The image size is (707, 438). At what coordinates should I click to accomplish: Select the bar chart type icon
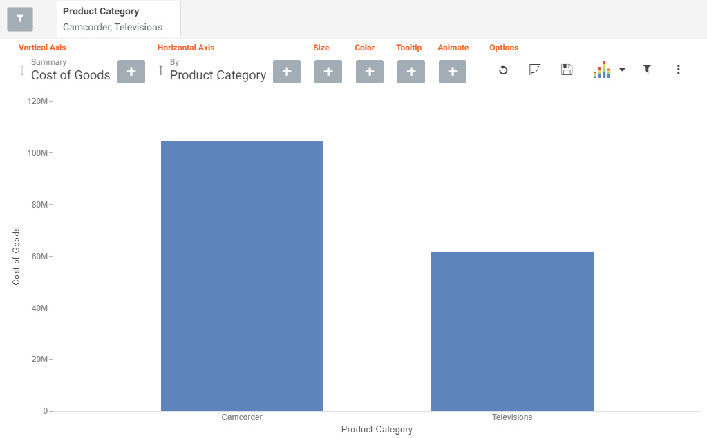click(602, 70)
